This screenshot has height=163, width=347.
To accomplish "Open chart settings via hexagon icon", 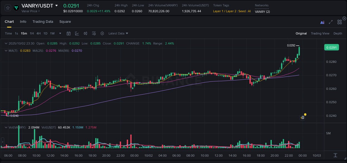I will point(102,33).
